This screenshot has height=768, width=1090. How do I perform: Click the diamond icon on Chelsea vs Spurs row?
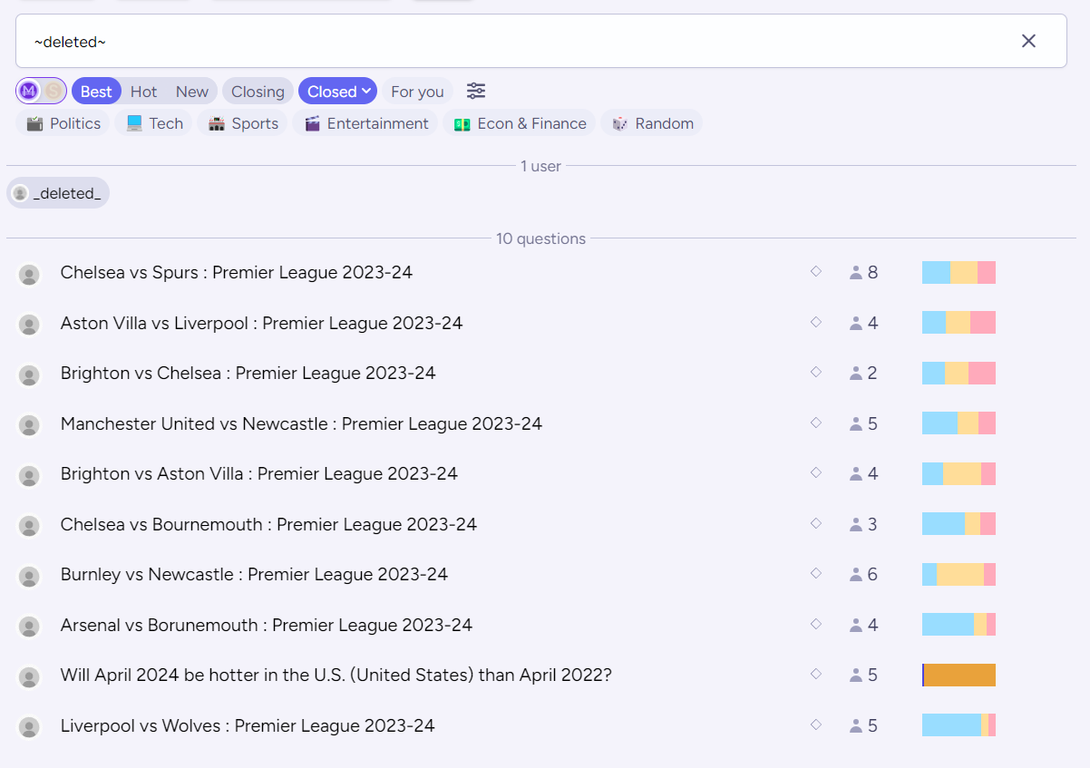point(815,271)
